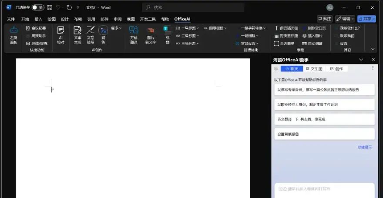The width and height of the screenshot is (383, 198).
Task: Open 设置 in the 其它 group
Action: tap(342, 44)
